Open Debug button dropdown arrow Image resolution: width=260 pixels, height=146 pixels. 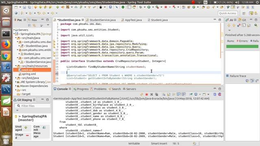click(145, 7)
